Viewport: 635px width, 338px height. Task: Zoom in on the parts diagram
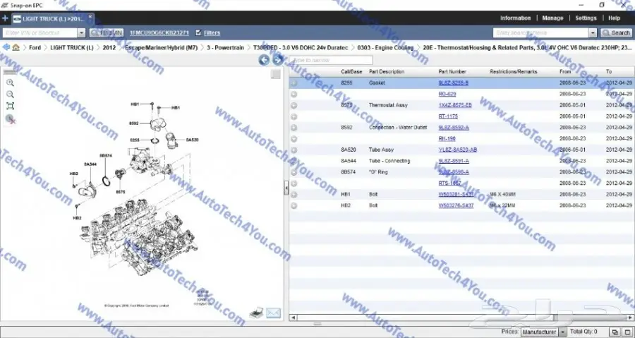(x=10, y=83)
